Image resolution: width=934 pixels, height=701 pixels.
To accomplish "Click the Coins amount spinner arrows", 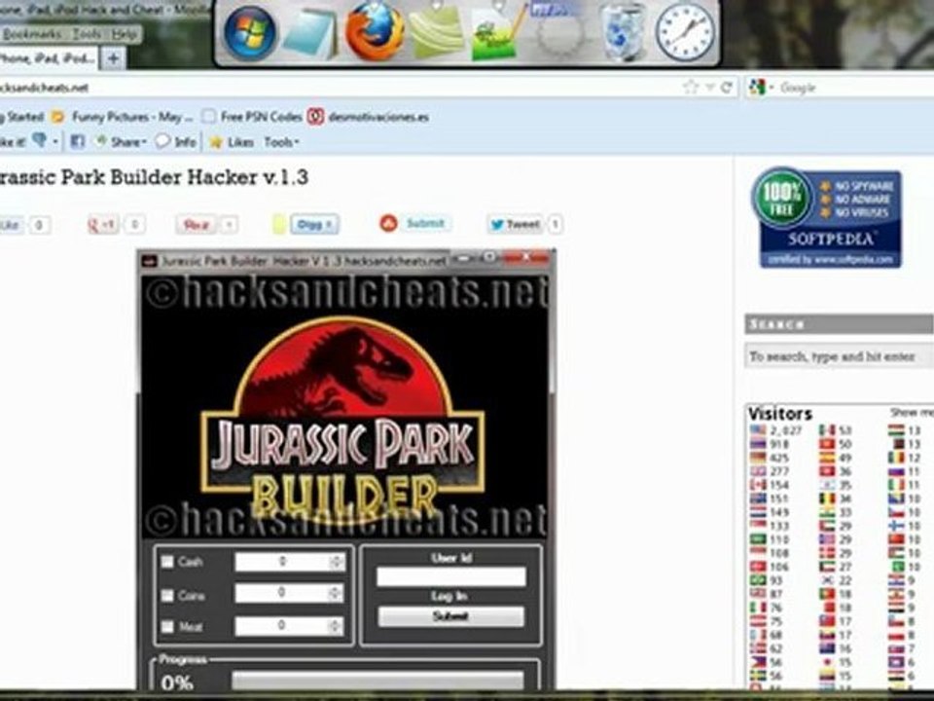I will 337,593.
